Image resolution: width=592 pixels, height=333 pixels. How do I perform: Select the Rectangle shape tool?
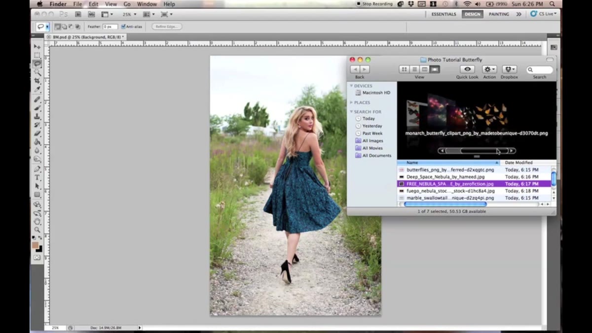click(x=37, y=195)
